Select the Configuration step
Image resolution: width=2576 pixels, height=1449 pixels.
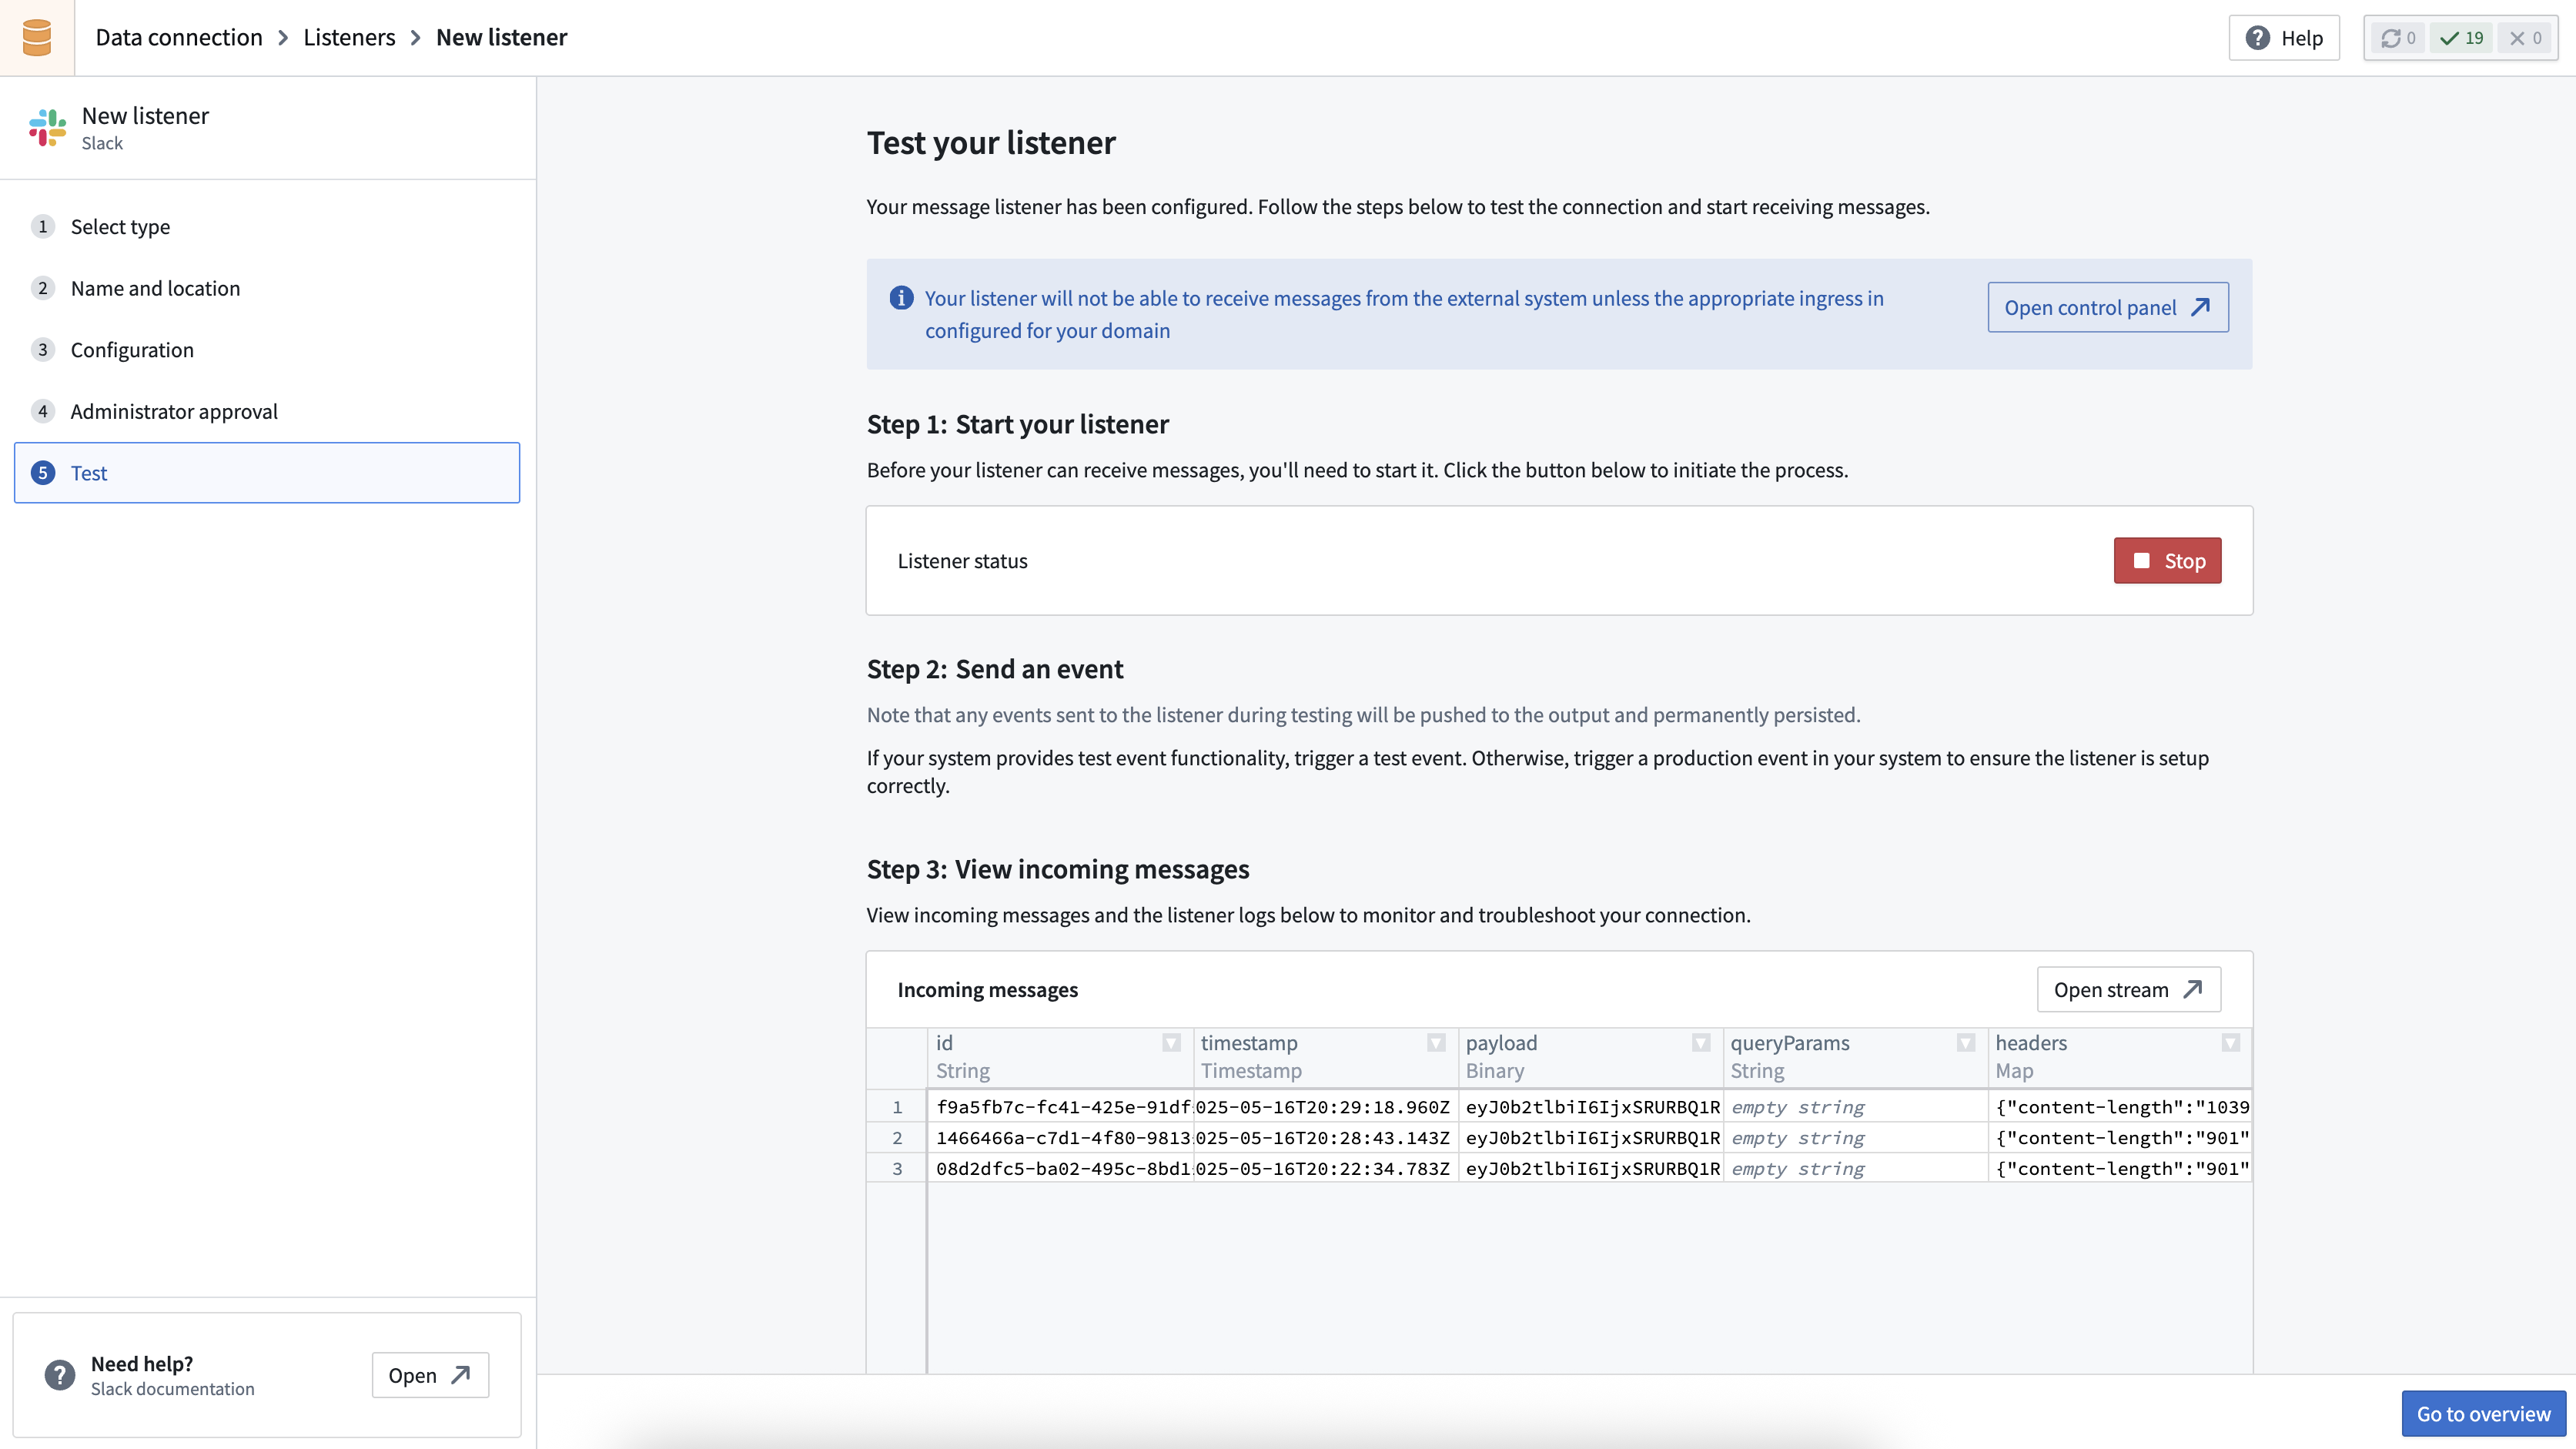(132, 350)
